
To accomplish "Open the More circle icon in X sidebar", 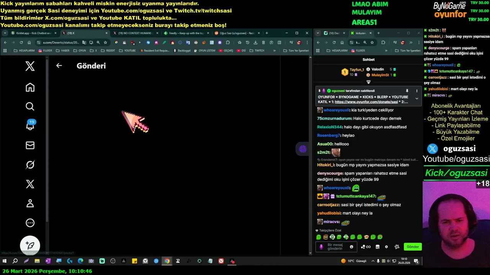I will pos(30,223).
